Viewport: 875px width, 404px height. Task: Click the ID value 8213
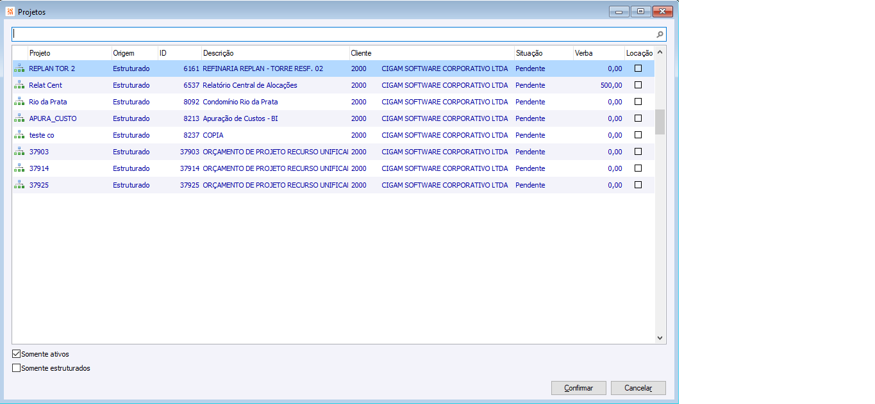191,118
